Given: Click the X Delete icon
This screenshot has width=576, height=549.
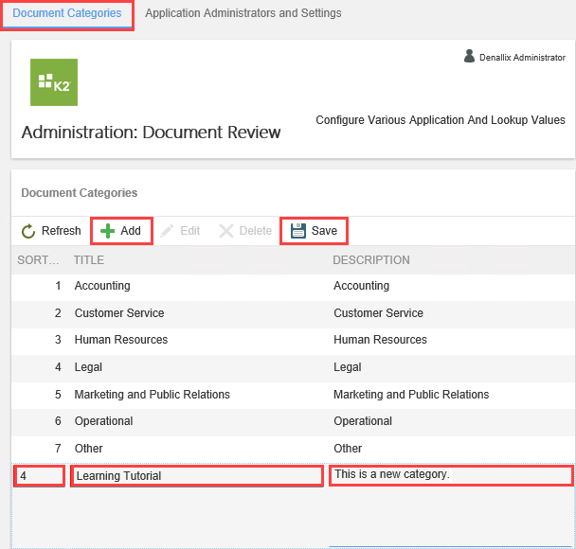Looking at the screenshot, I should pos(226,231).
